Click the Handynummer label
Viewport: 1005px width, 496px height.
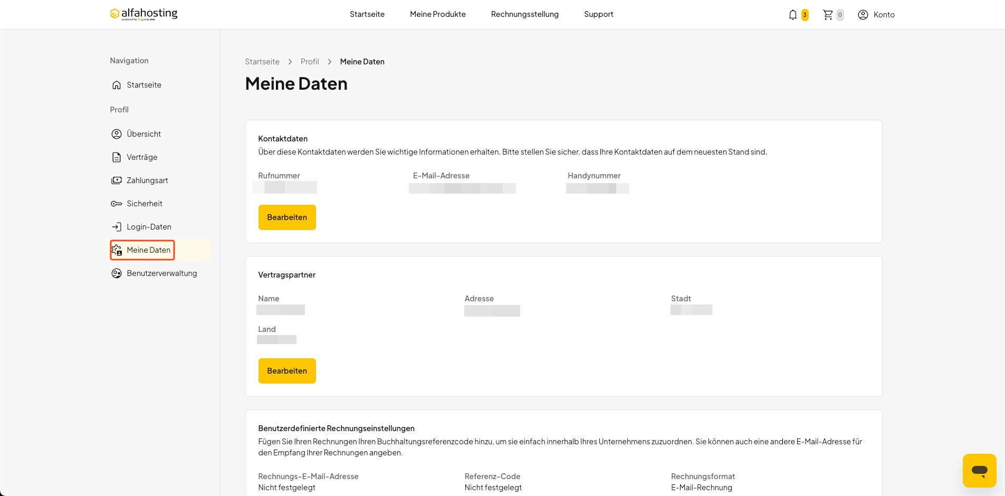pyautogui.click(x=594, y=176)
